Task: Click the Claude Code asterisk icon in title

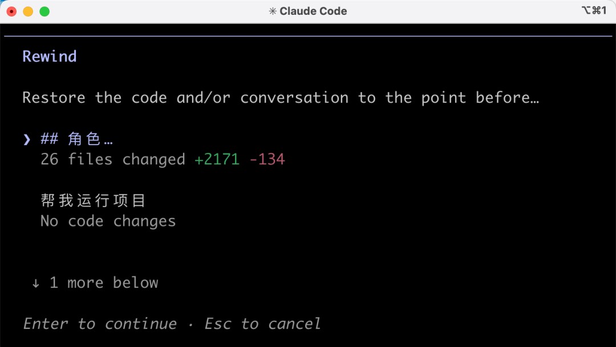Action: 273,11
